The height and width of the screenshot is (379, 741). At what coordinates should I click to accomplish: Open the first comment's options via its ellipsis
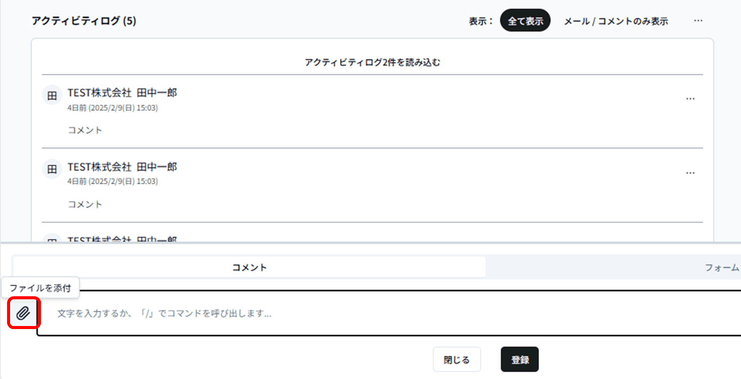(x=690, y=98)
